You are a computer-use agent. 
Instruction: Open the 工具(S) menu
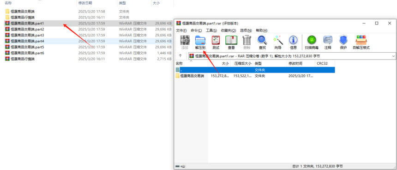tap(211, 30)
